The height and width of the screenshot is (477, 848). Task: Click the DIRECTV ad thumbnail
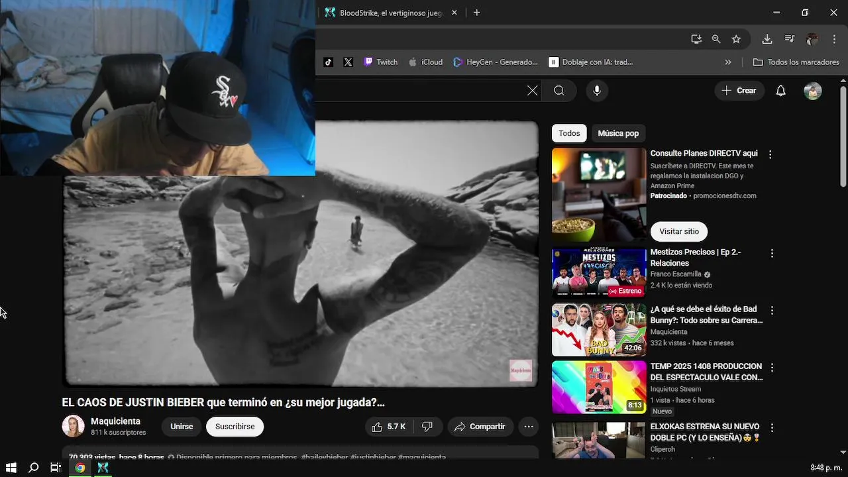tap(599, 195)
